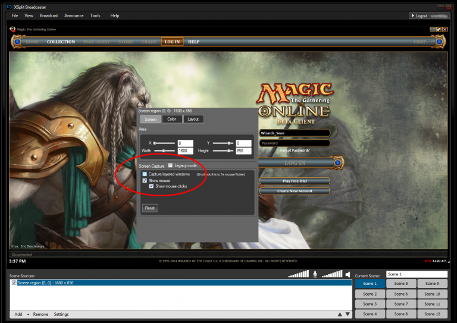The height and width of the screenshot is (323, 457).
Task: Switch to the Color tab
Action: pos(171,119)
